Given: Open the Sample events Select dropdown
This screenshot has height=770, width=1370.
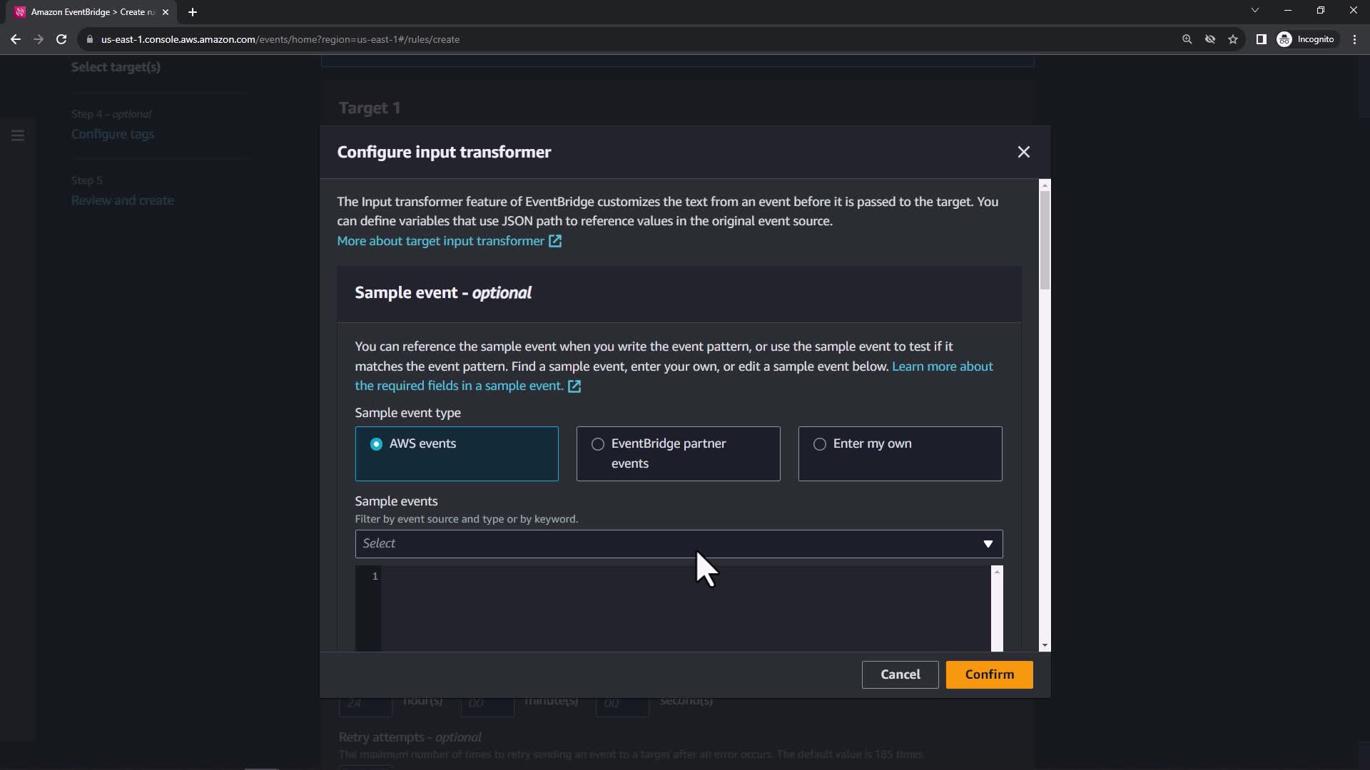Looking at the screenshot, I should click(x=678, y=544).
